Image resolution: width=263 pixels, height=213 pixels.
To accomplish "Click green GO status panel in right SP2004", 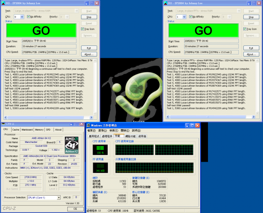I will point(203,30).
